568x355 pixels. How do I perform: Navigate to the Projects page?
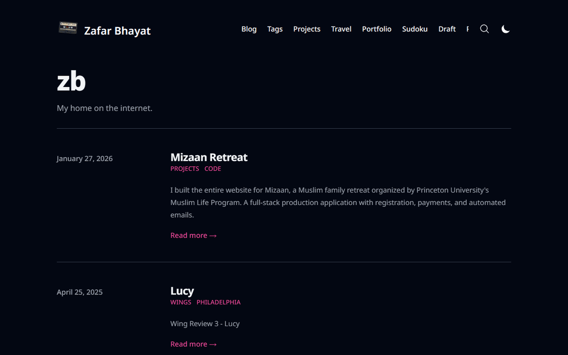(307, 29)
